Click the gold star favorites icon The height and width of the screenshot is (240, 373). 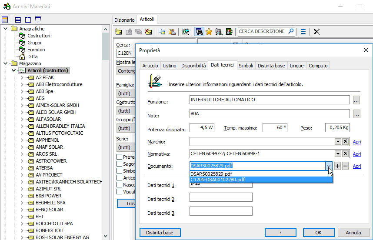209,32
